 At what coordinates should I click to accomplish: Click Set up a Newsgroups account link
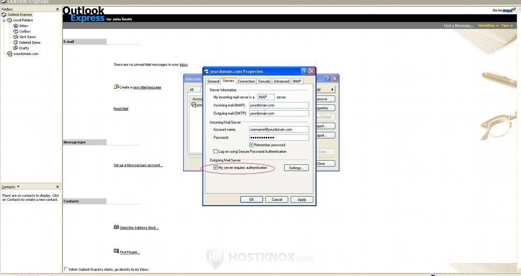tap(138, 165)
